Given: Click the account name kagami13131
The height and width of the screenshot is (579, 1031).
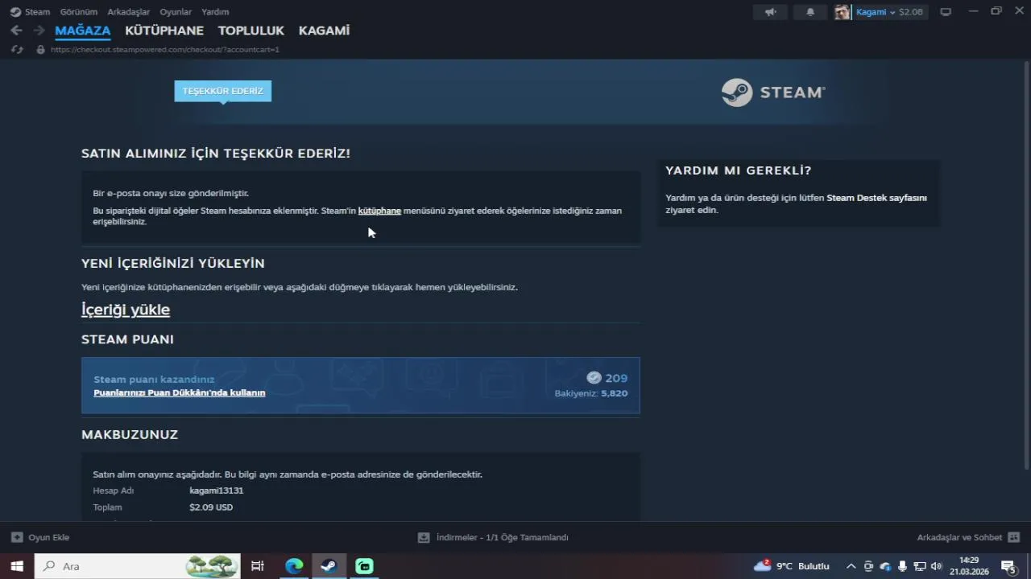Looking at the screenshot, I should [217, 491].
